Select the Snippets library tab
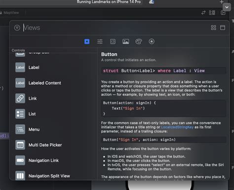The width and height of the screenshot is (234, 190). [113, 41]
